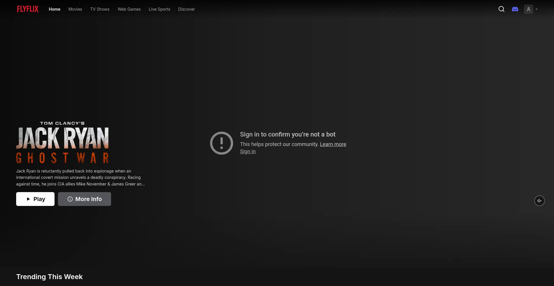Click the user profile avatar icon
554x286 pixels.
point(529,9)
